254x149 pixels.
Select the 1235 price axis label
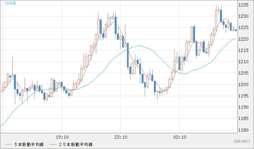pyautogui.click(x=243, y=5)
